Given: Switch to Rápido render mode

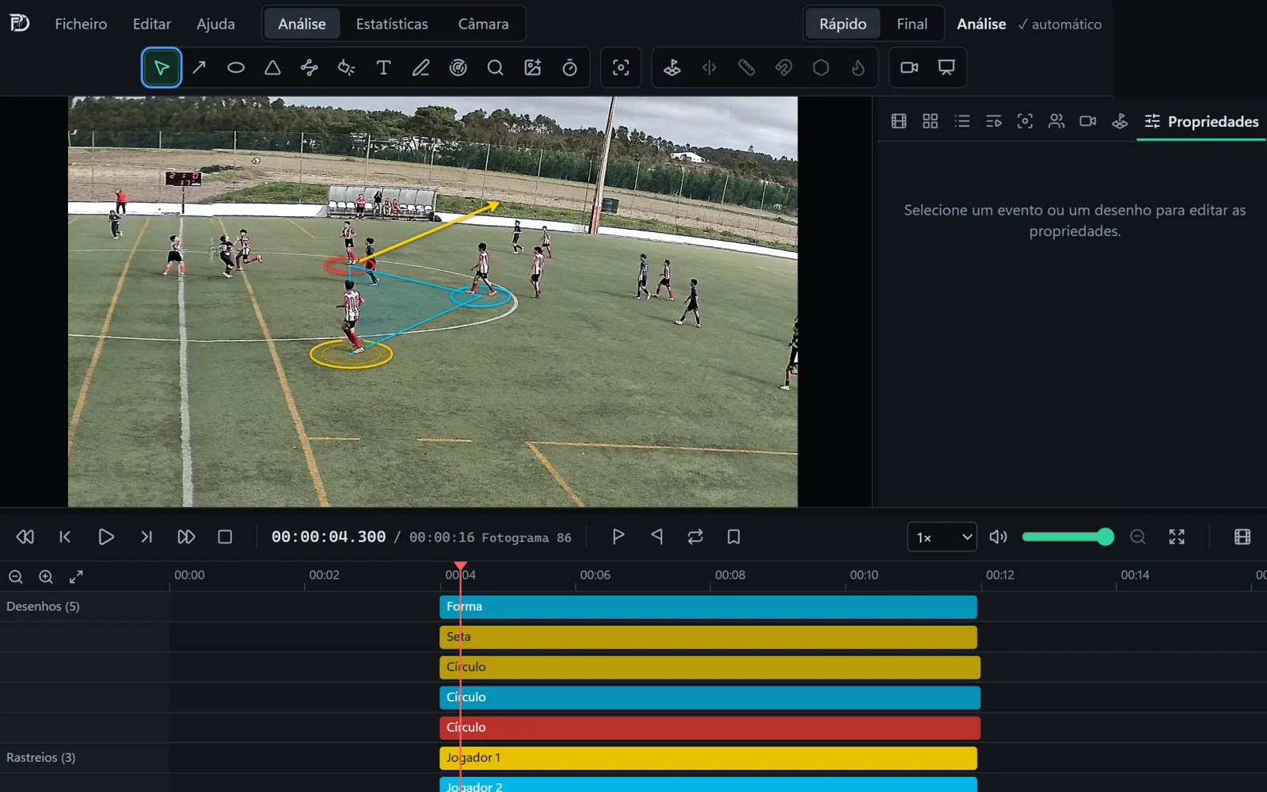Looking at the screenshot, I should pyautogui.click(x=843, y=24).
